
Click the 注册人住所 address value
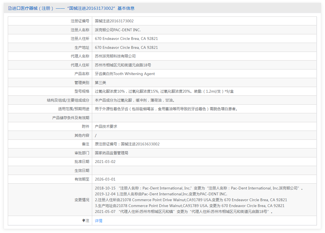tap(126, 39)
